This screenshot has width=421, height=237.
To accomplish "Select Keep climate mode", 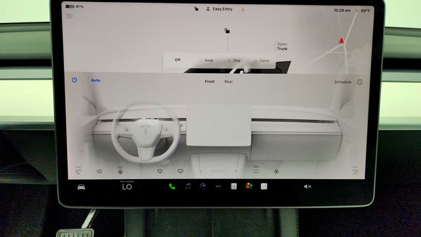I will [x=206, y=61].
